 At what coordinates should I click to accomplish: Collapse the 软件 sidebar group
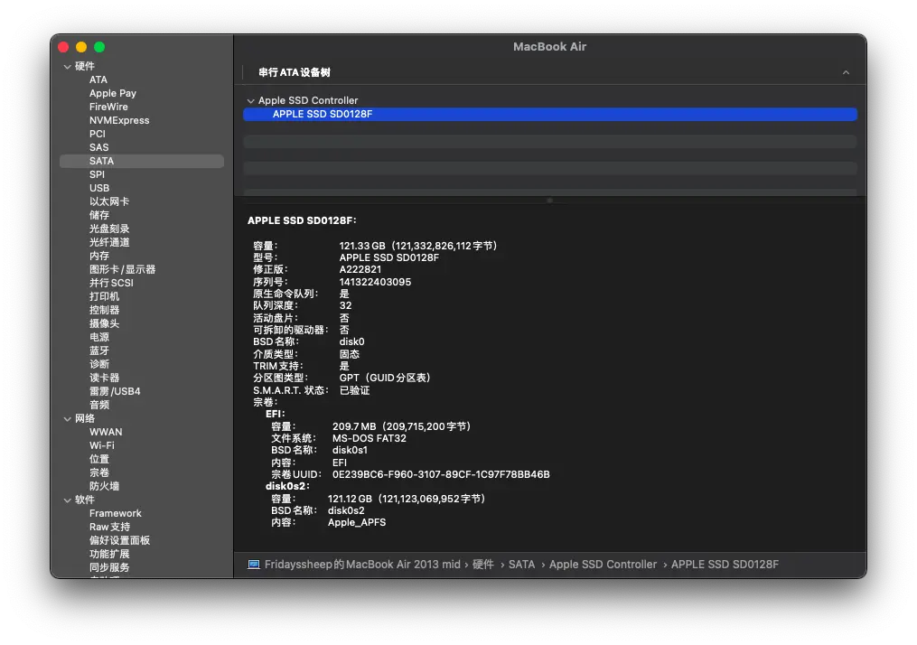tap(67, 500)
